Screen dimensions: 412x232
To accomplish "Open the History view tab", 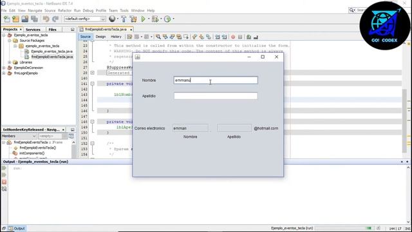I will click(x=116, y=37).
